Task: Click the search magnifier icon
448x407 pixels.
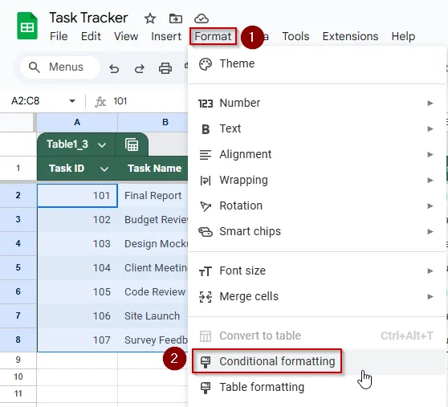Action: [x=35, y=67]
